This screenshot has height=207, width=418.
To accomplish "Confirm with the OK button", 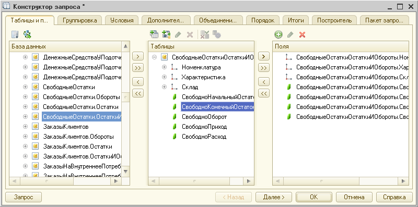I will pyautogui.click(x=314, y=197).
